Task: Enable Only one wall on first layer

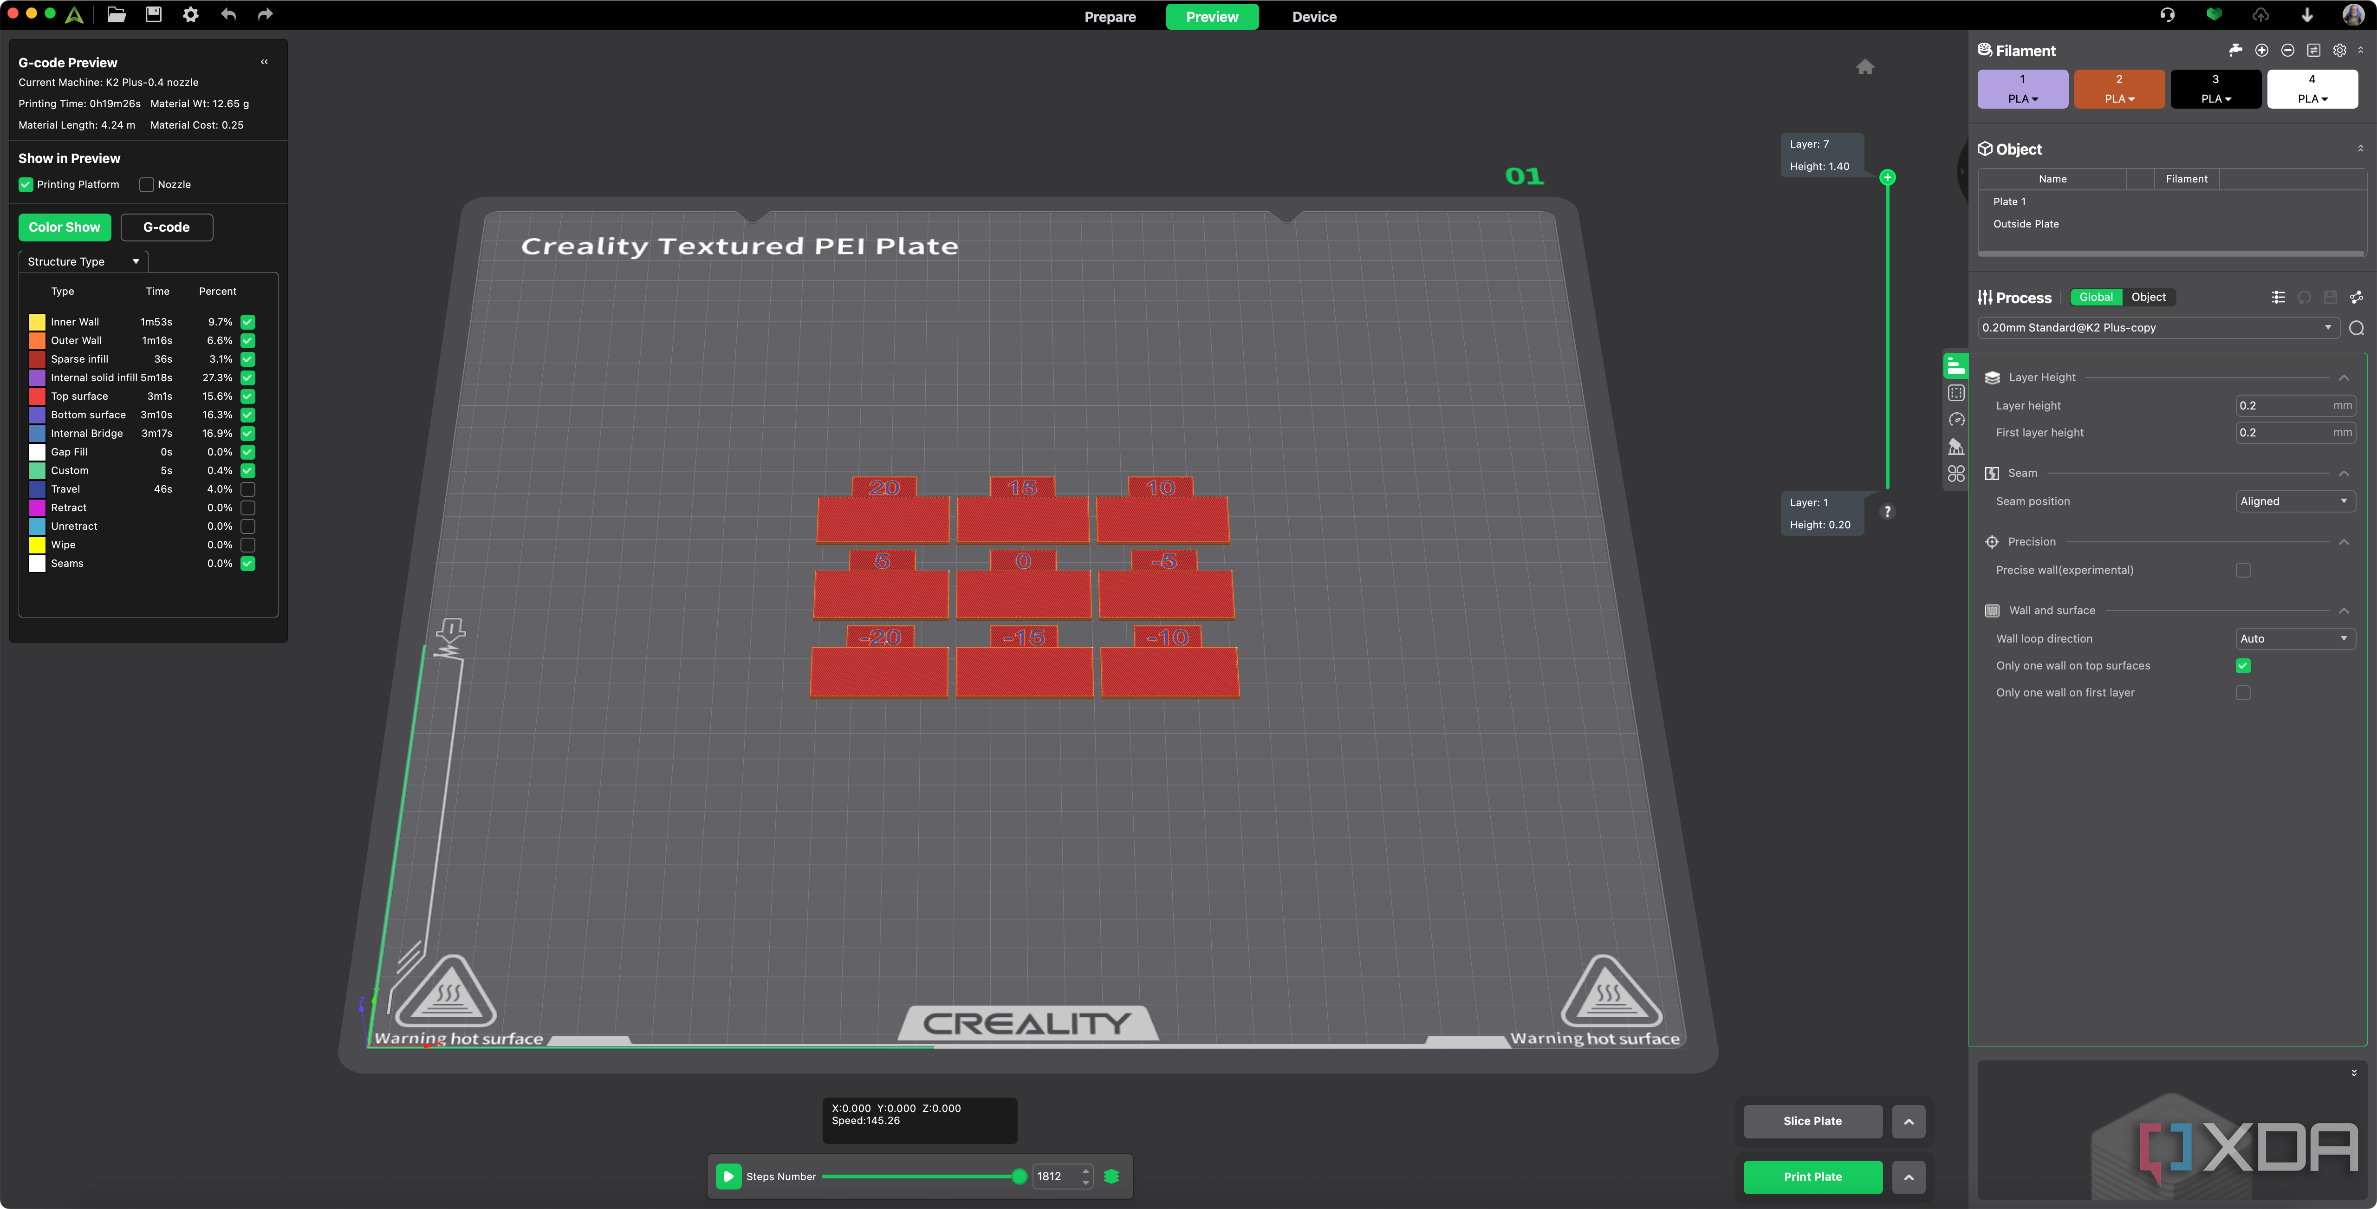Action: coord(2243,693)
